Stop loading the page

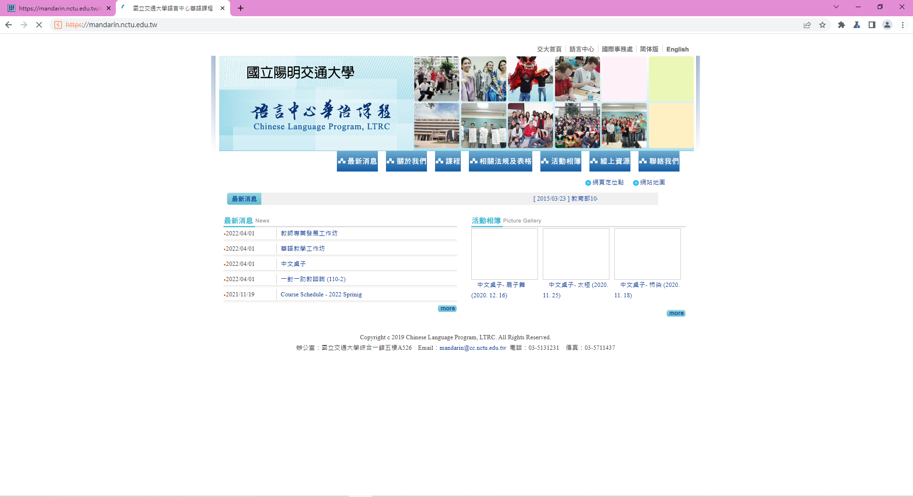click(39, 25)
